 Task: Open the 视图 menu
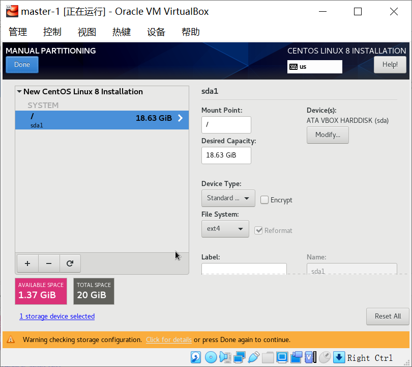coord(87,32)
